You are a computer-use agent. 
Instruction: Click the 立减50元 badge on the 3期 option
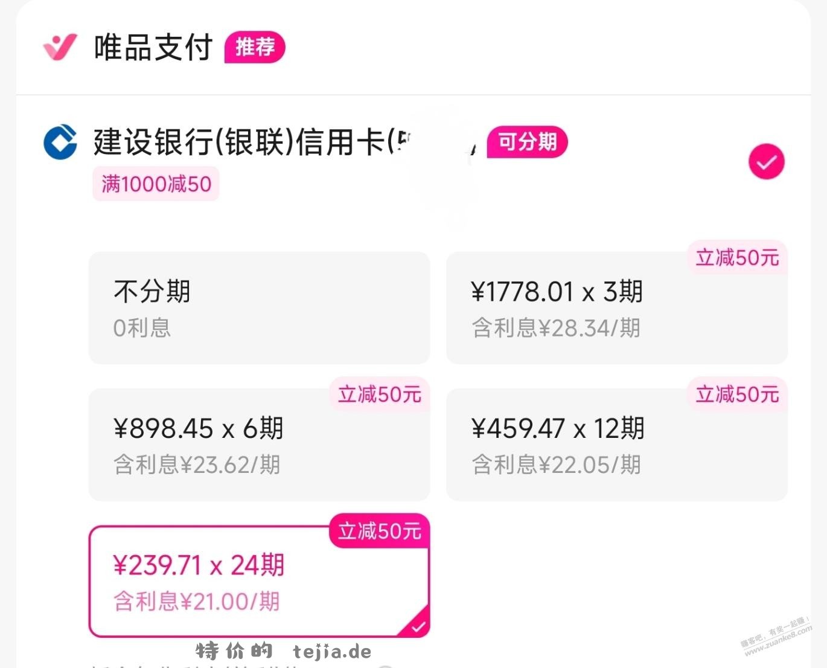coord(737,258)
